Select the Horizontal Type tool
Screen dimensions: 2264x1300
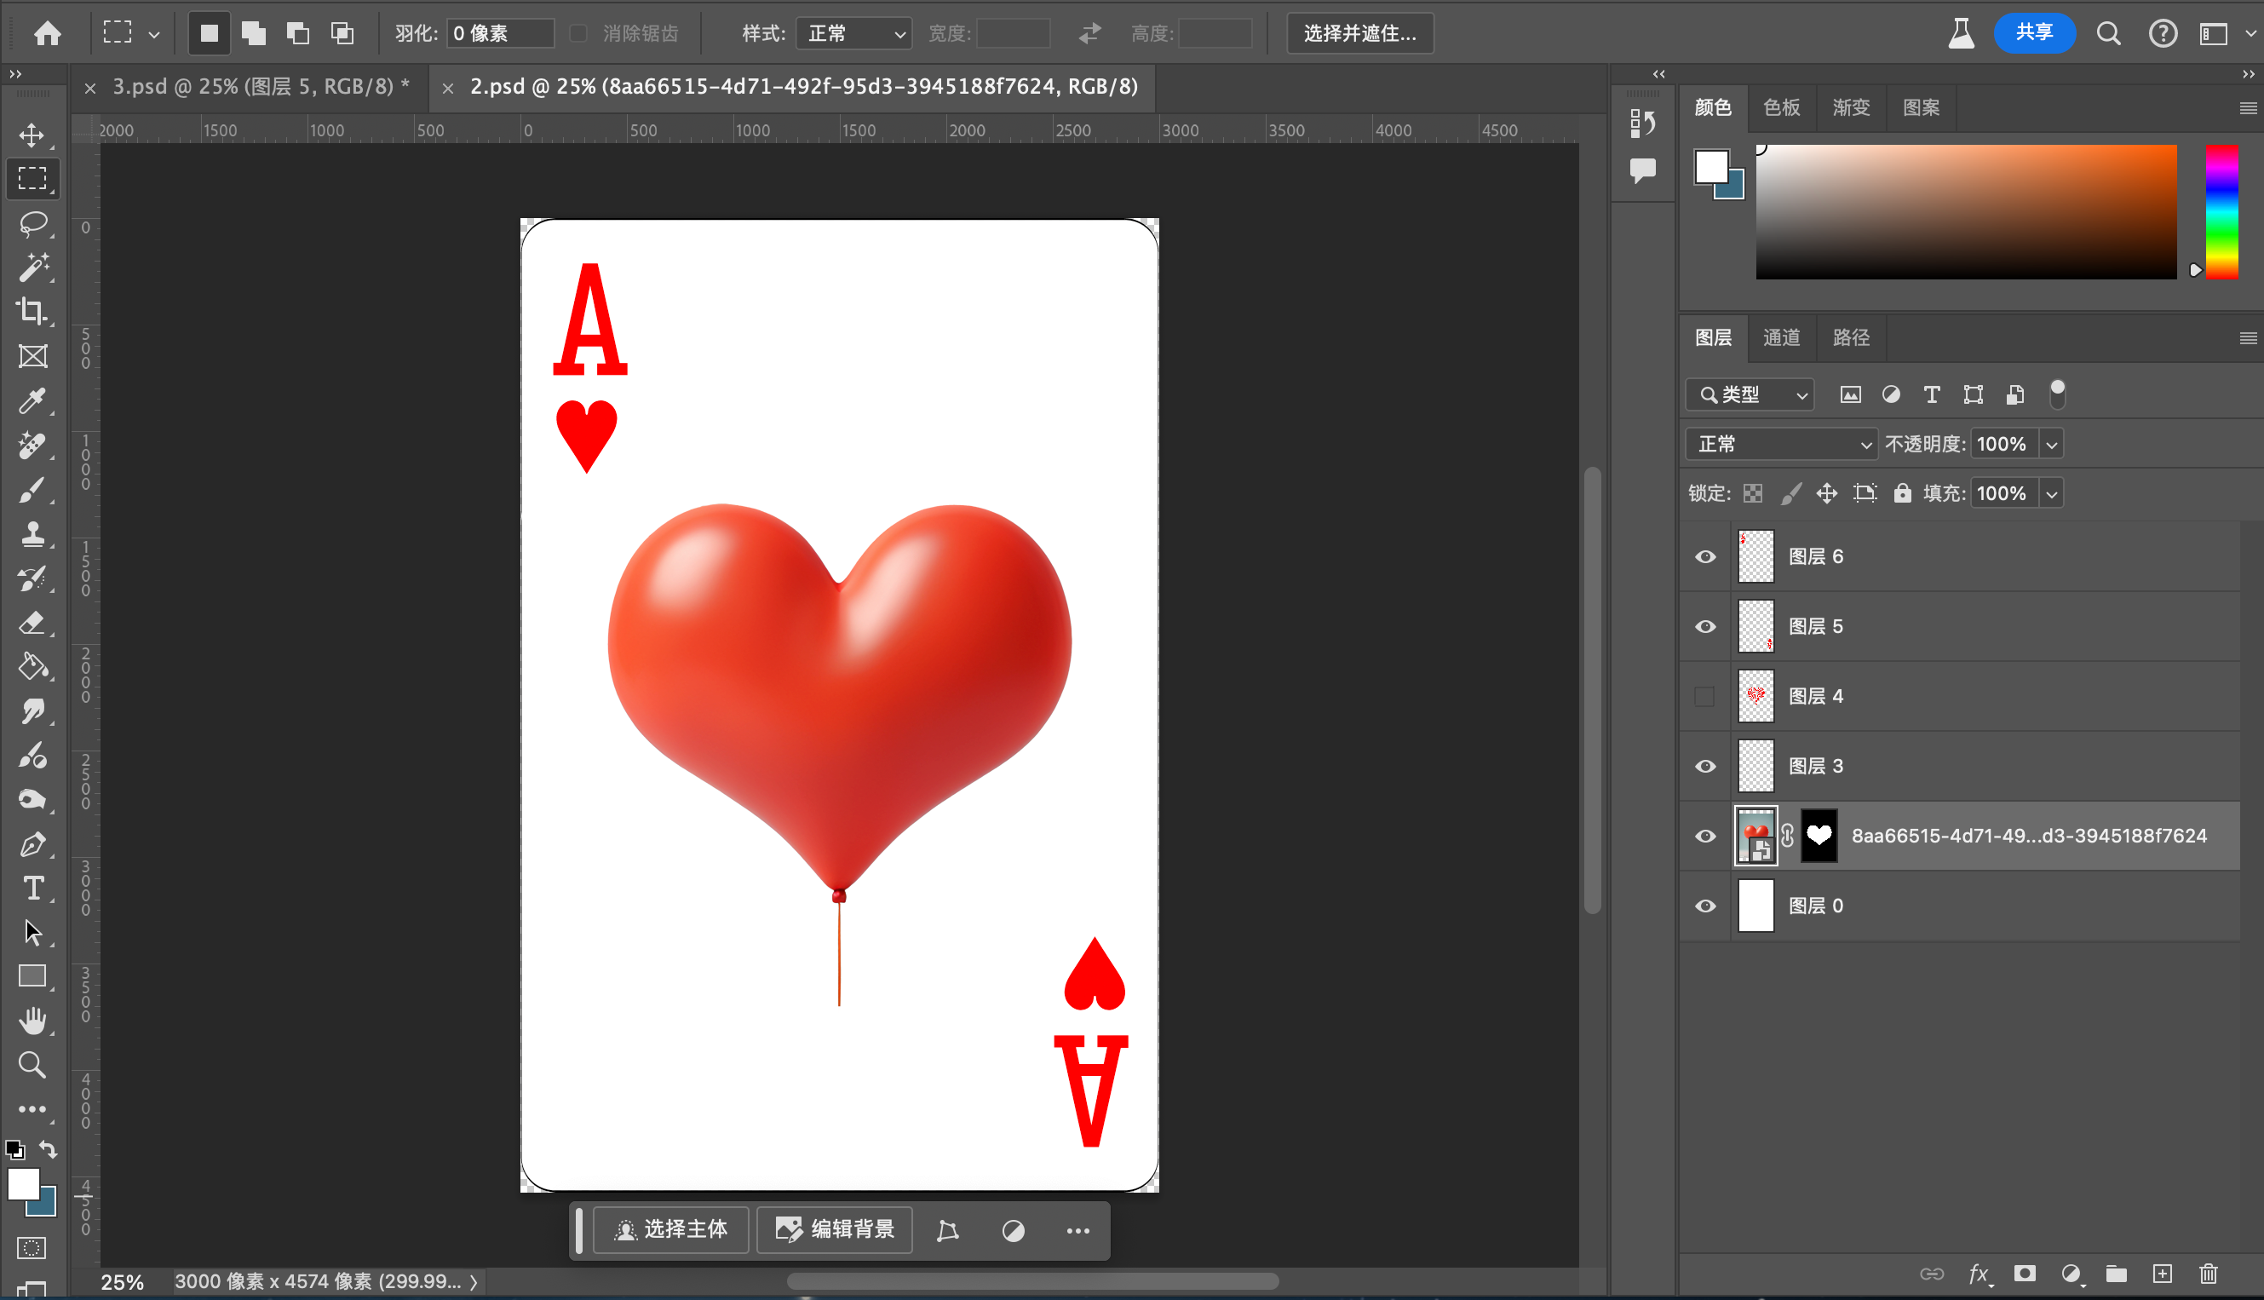[x=32, y=888]
